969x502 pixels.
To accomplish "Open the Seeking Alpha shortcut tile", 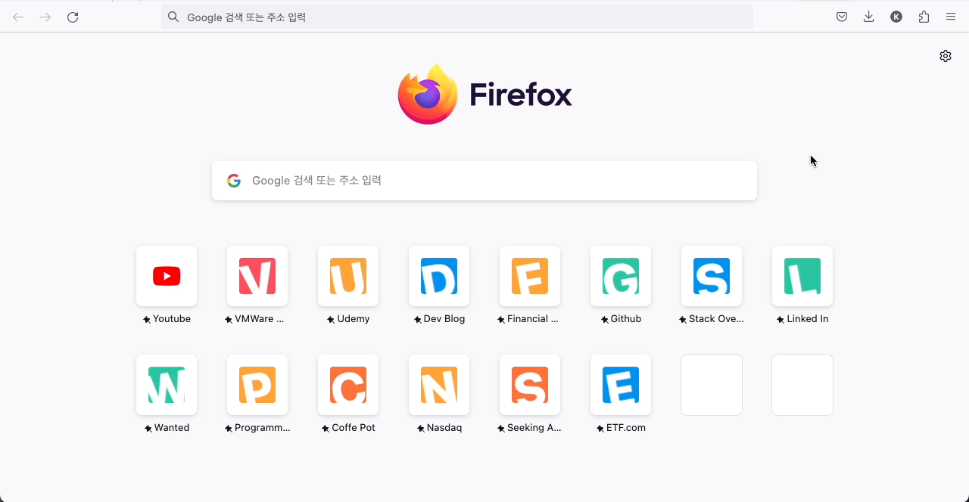I will [530, 385].
